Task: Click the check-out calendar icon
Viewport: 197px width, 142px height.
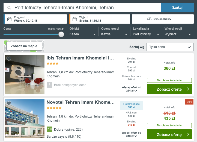Action: pyautogui.click(x=74, y=19)
